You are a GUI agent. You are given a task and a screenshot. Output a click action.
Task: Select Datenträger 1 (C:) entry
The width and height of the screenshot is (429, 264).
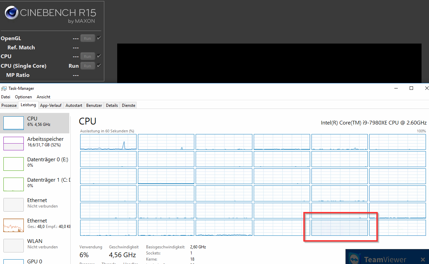[35, 184]
